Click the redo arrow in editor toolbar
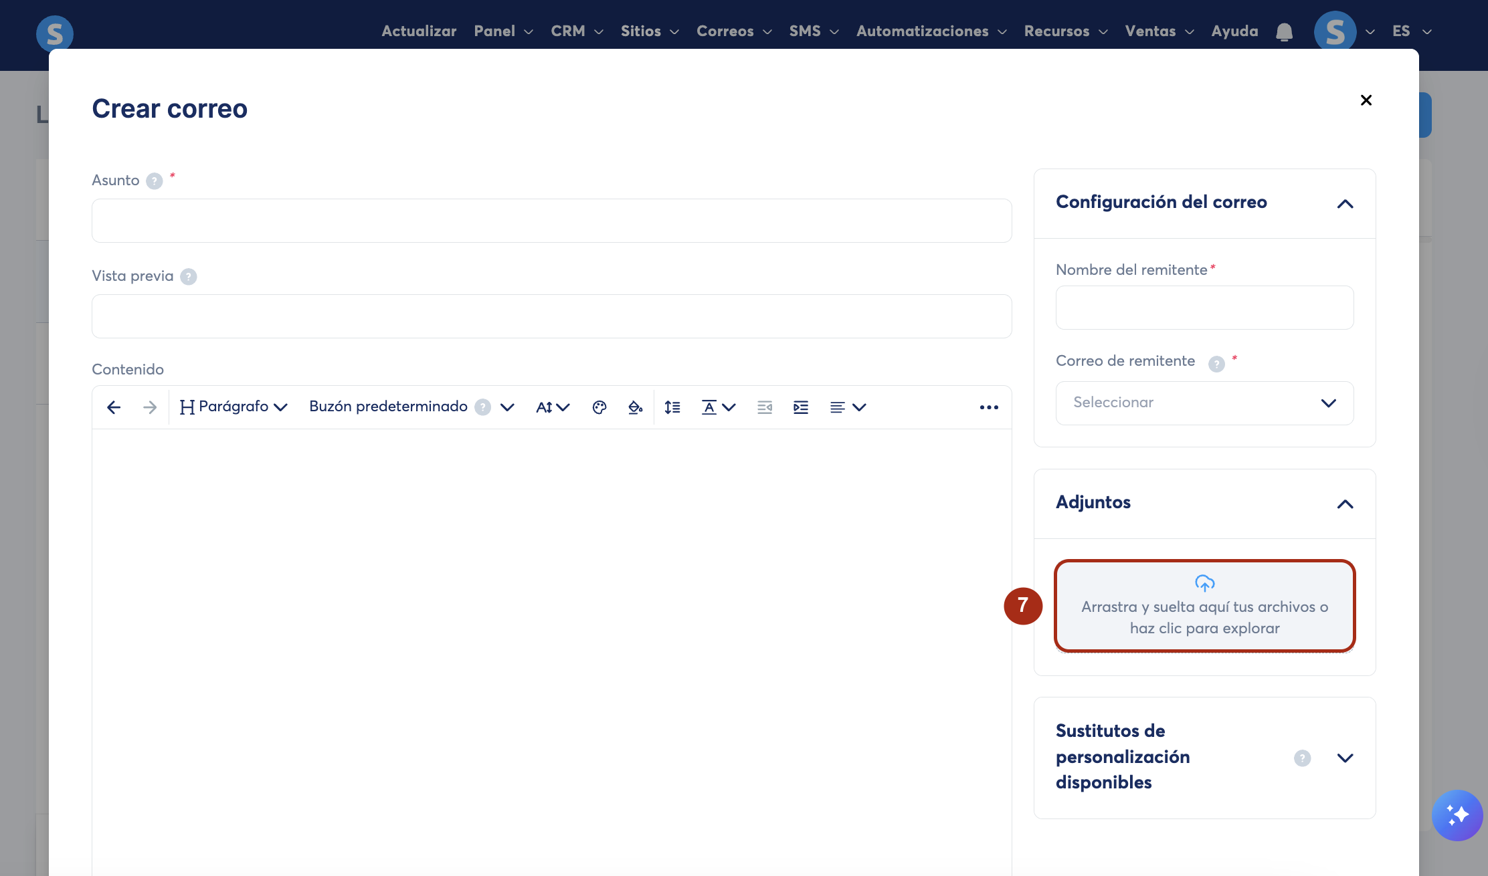This screenshot has width=1488, height=876. pos(150,407)
